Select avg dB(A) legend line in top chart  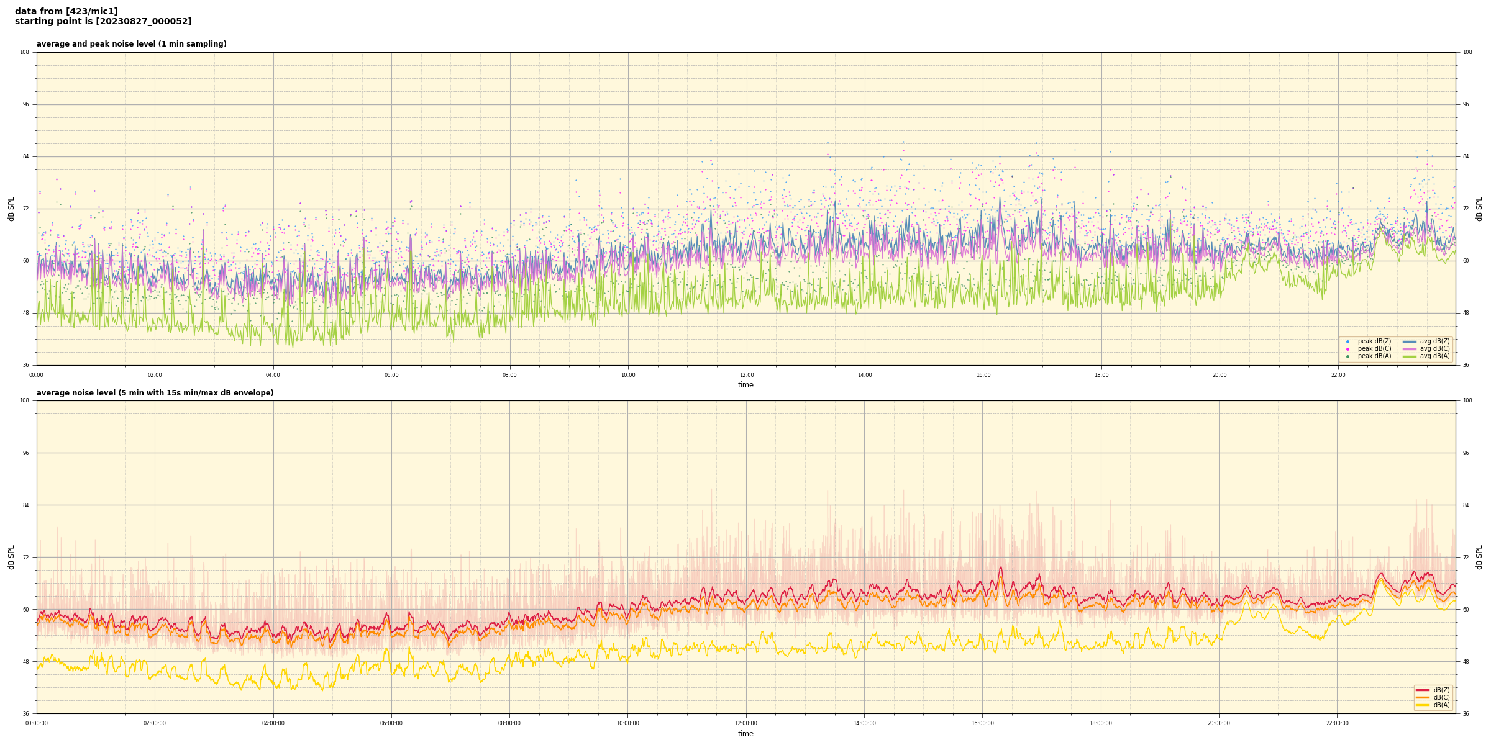click(1410, 356)
